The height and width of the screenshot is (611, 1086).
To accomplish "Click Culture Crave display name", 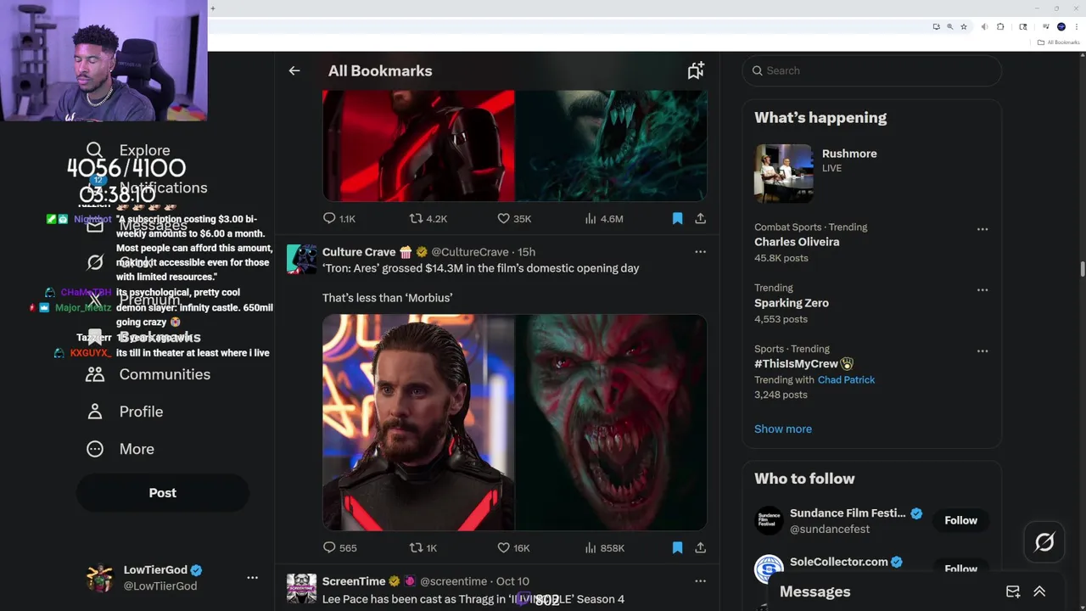I will [359, 252].
